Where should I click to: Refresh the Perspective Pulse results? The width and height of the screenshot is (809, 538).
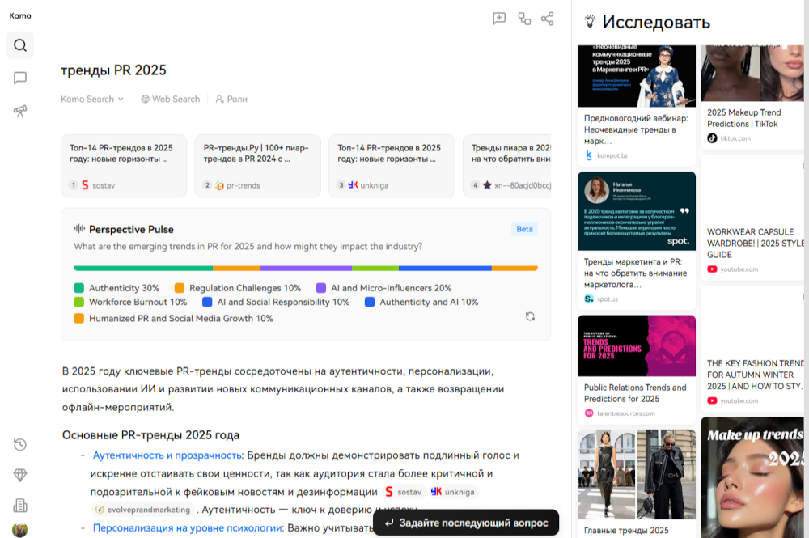pos(530,316)
